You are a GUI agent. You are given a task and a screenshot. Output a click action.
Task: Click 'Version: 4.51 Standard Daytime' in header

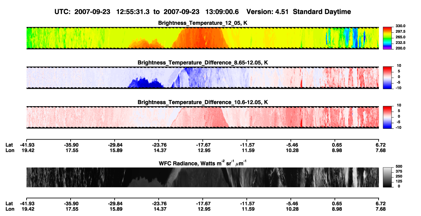click(x=299, y=12)
